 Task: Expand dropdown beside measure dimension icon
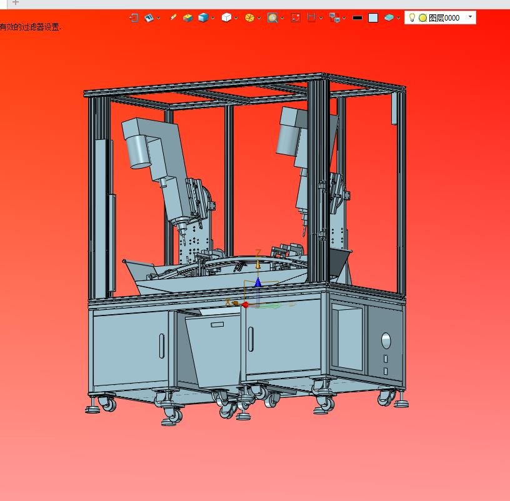tap(321, 18)
